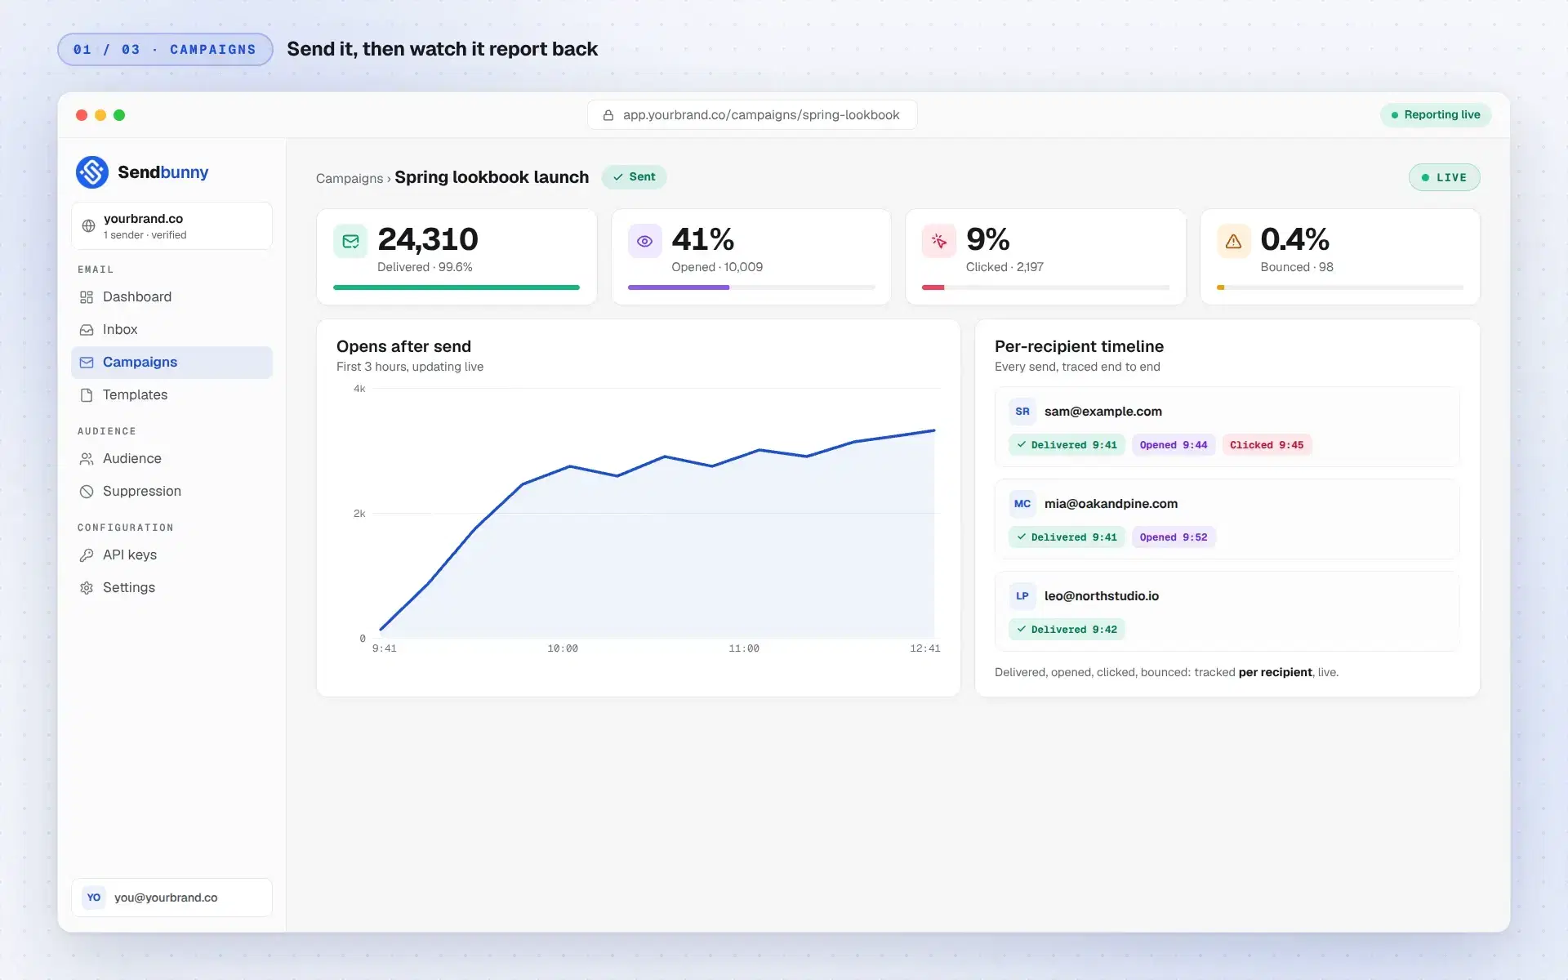Viewport: 1568px width, 980px height.
Task: Click leo@northstudio.io recipient address
Action: click(x=1101, y=596)
